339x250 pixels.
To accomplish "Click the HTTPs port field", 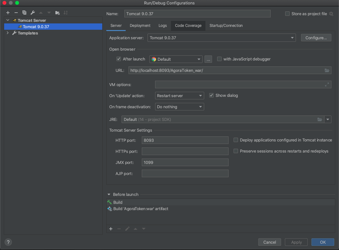I will pos(185,151).
